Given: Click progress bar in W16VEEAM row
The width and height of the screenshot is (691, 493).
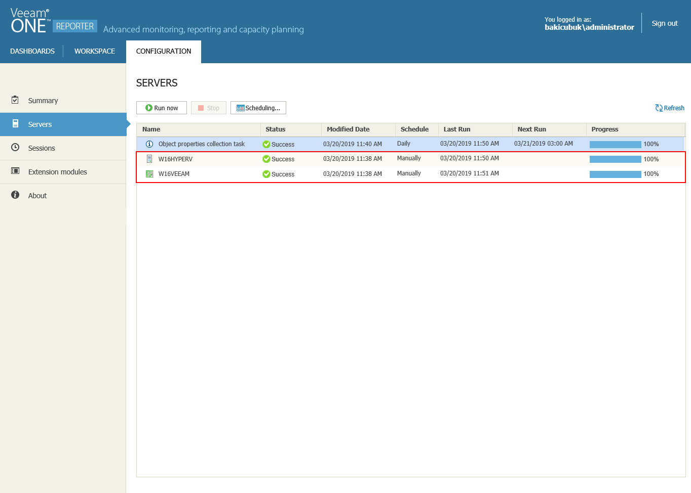Looking at the screenshot, I should (x=616, y=174).
